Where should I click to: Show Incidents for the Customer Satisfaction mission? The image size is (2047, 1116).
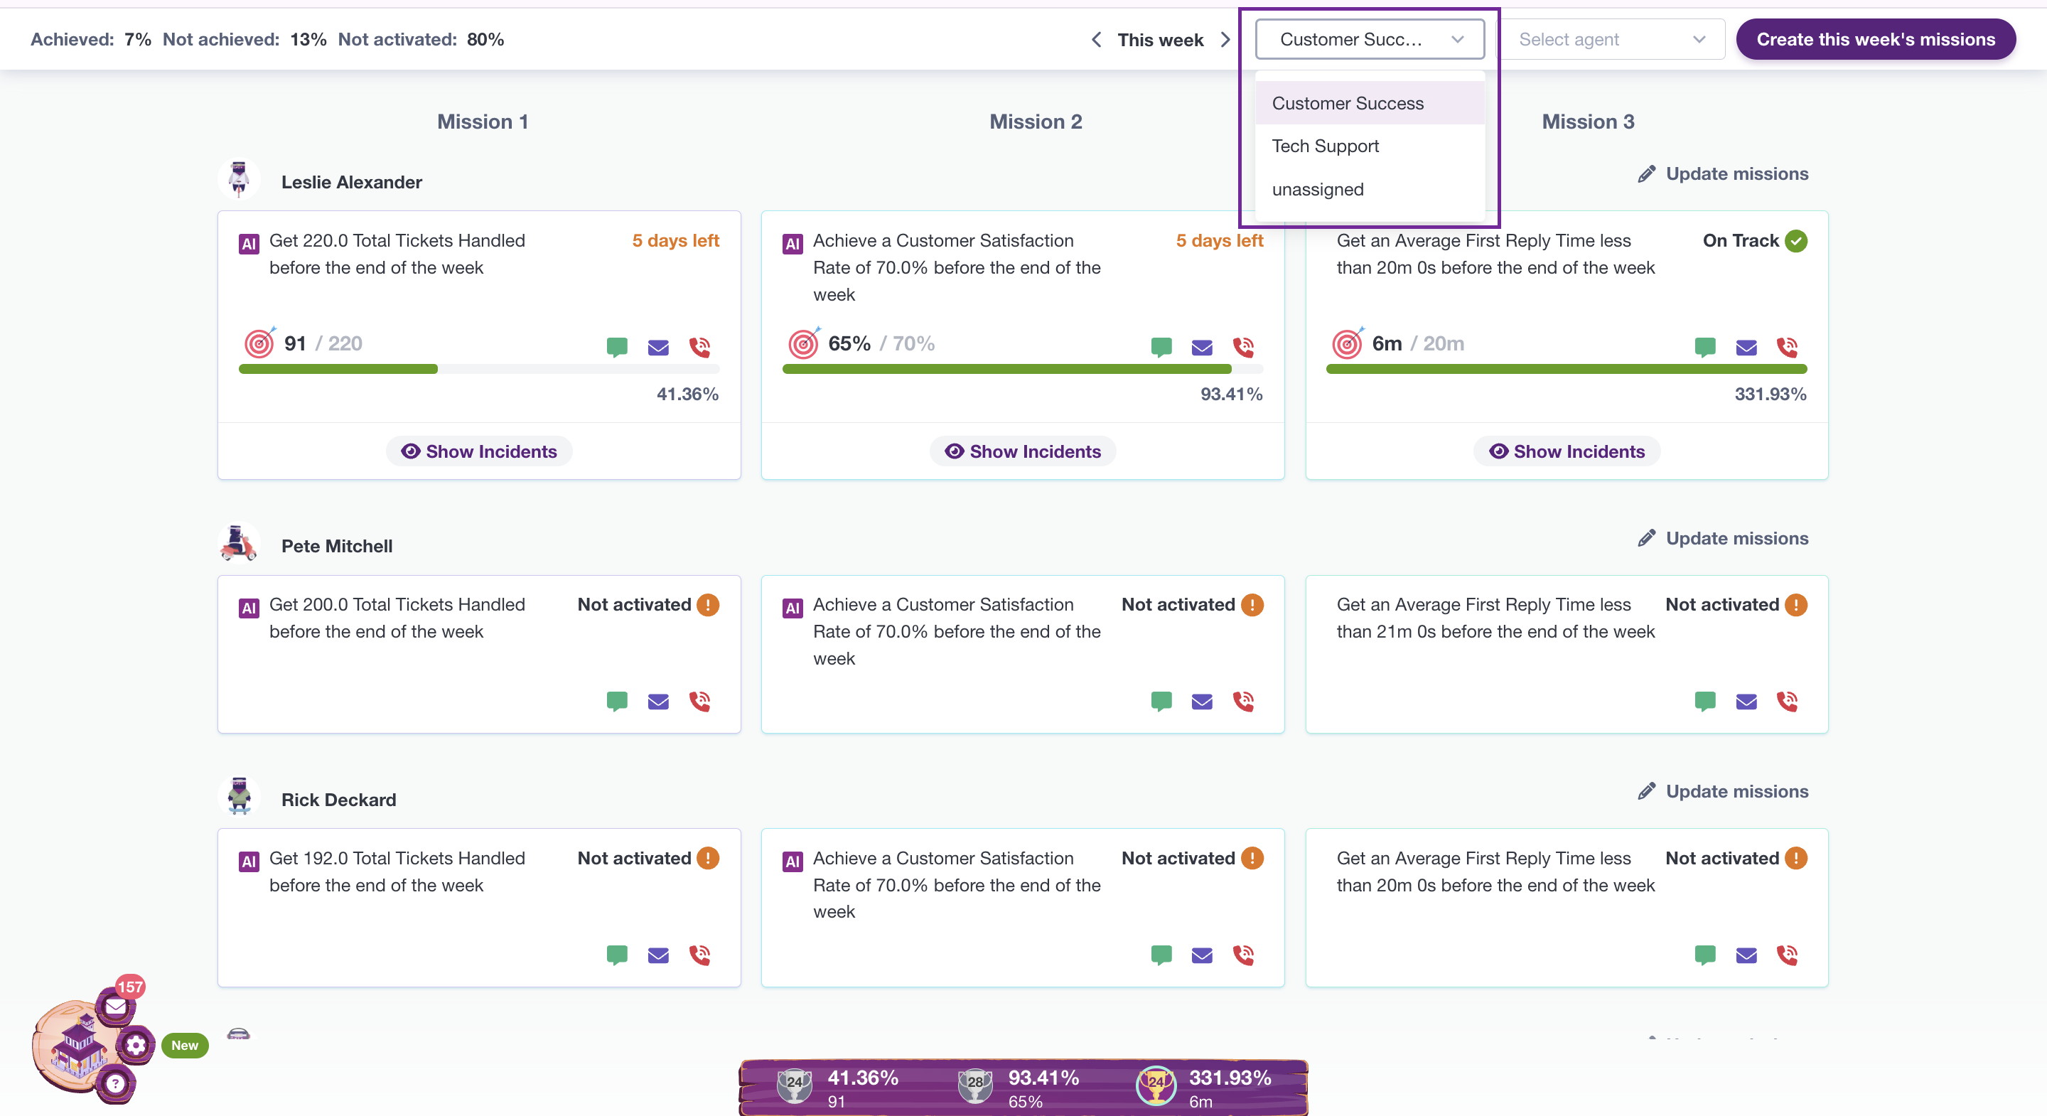coord(1023,451)
